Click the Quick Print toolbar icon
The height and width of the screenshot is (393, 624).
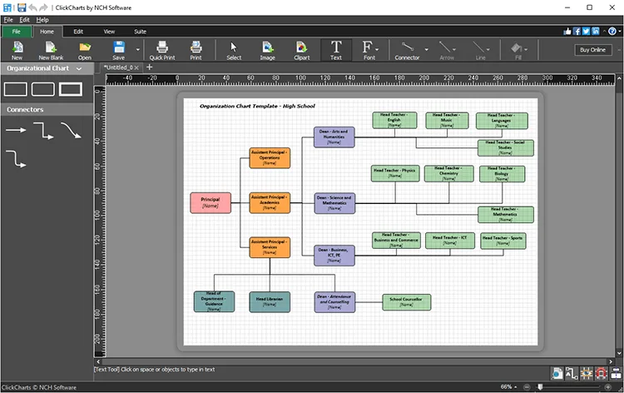[x=162, y=50]
